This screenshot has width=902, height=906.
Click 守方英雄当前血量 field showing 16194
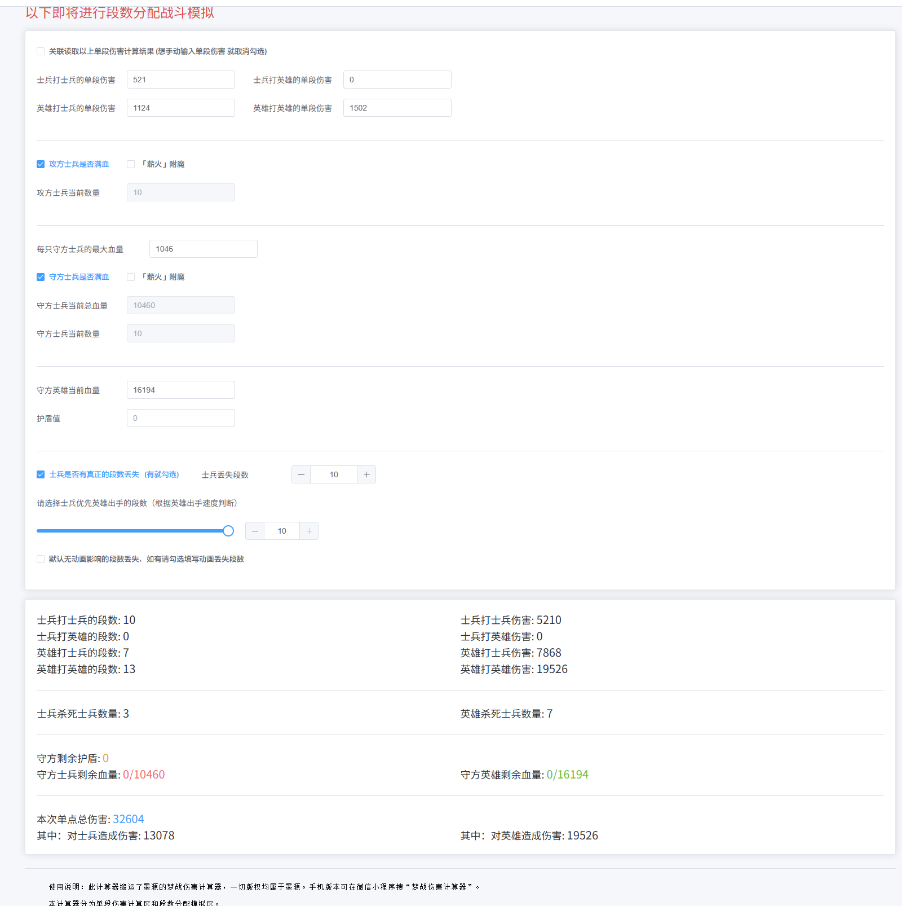pyautogui.click(x=181, y=390)
